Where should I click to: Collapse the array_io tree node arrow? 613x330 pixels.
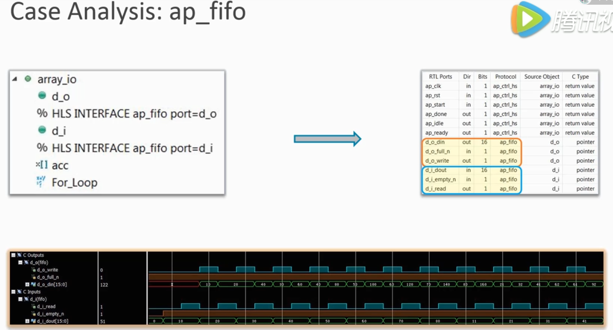pyautogui.click(x=15, y=79)
